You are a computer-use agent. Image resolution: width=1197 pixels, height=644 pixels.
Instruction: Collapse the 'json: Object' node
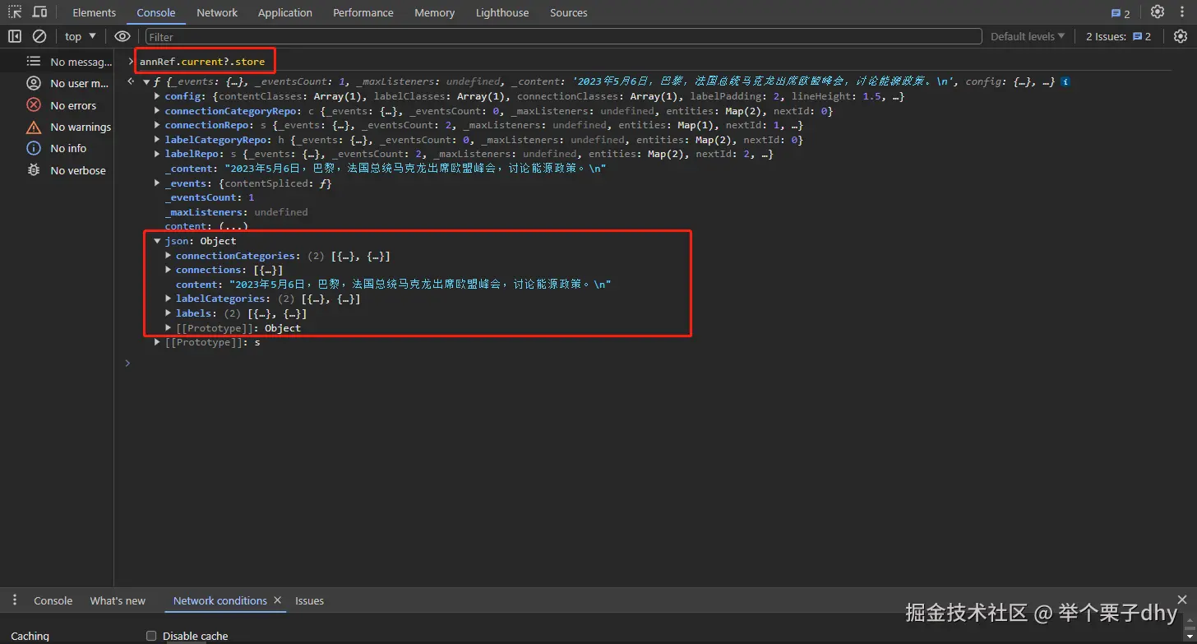[158, 241]
